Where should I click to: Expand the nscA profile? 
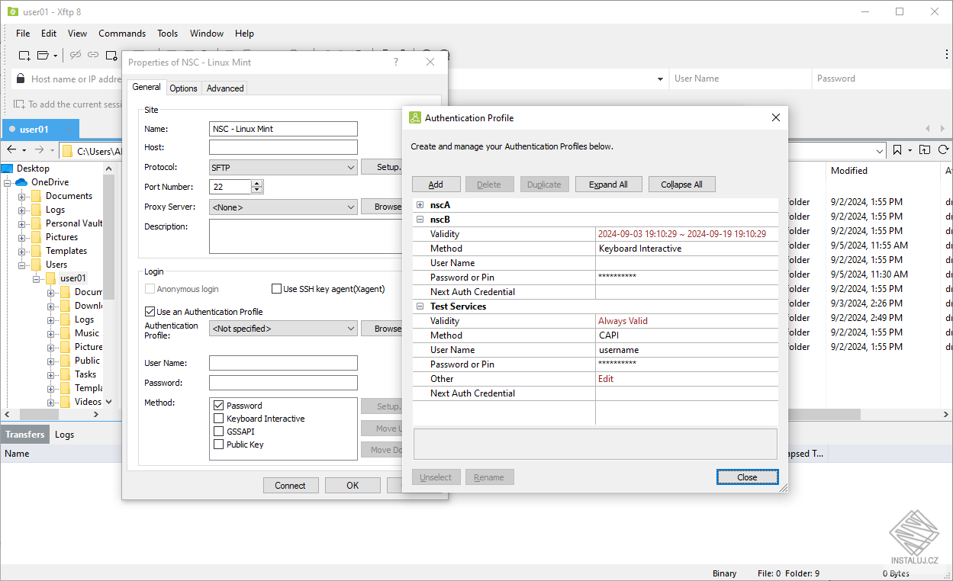click(x=420, y=205)
